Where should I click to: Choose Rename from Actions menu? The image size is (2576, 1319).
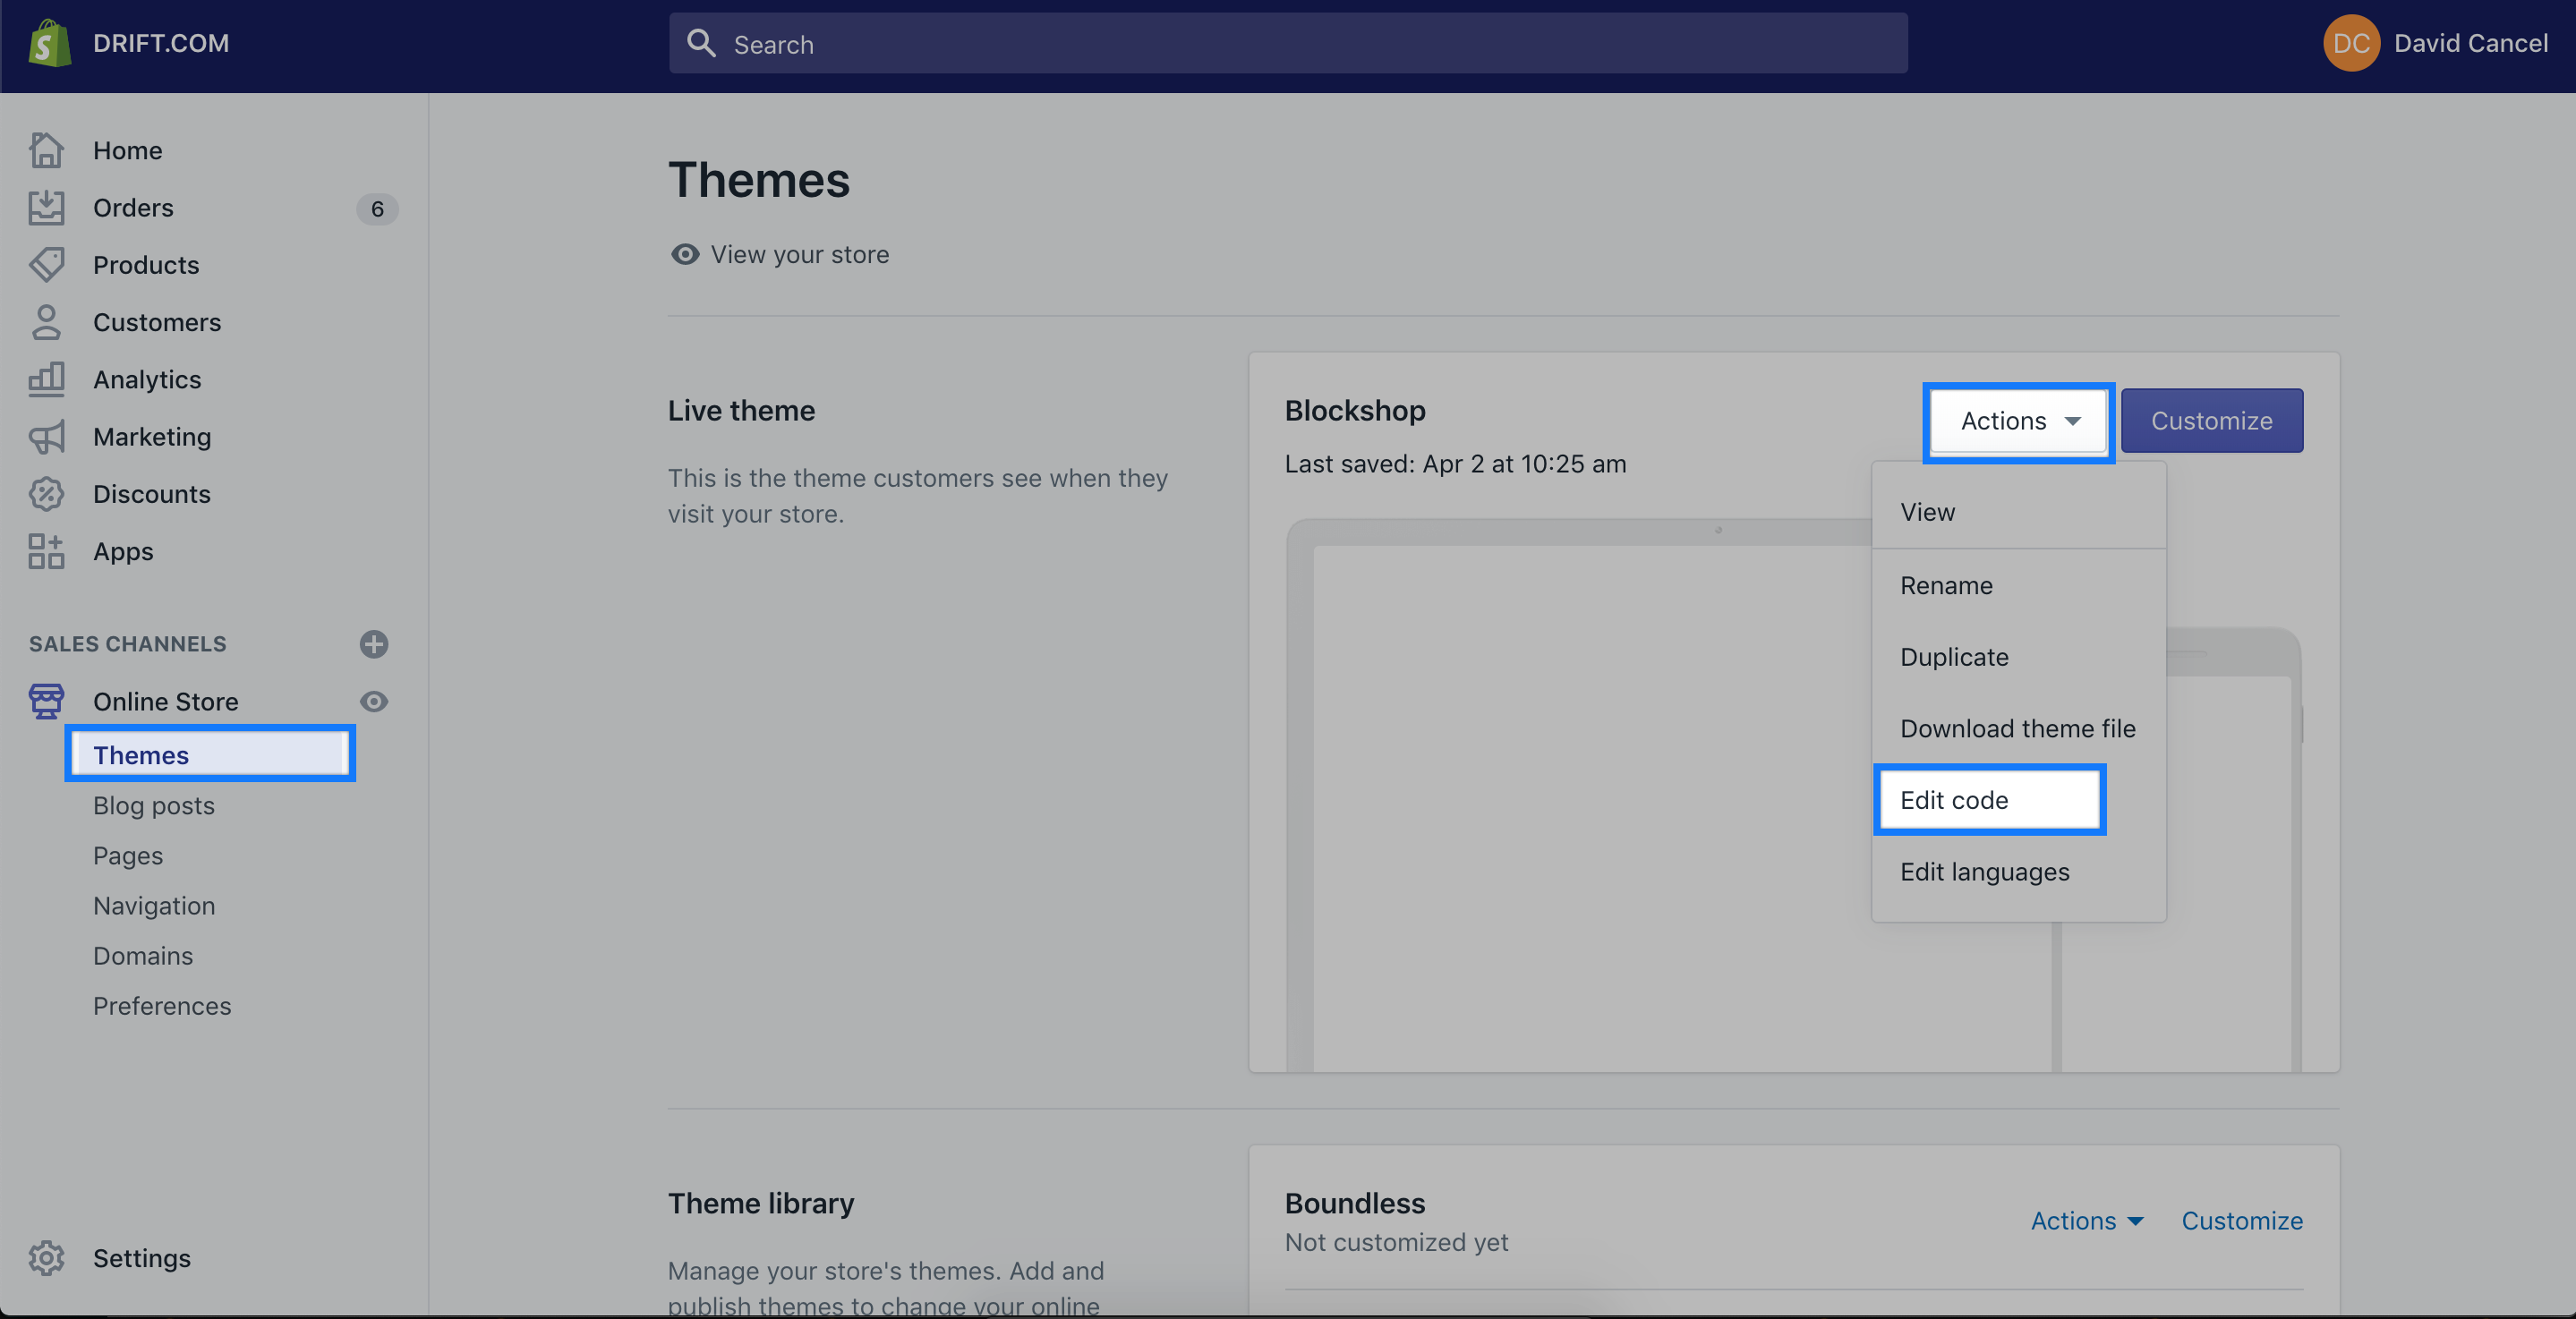pos(2018,585)
